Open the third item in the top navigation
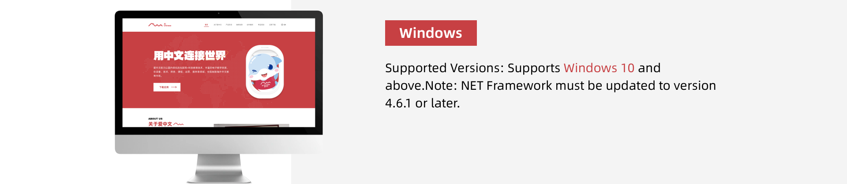This screenshot has height=184, width=847. [229, 25]
